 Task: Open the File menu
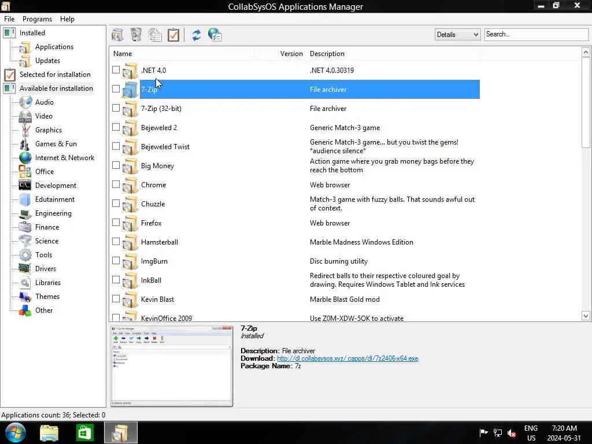click(x=9, y=19)
